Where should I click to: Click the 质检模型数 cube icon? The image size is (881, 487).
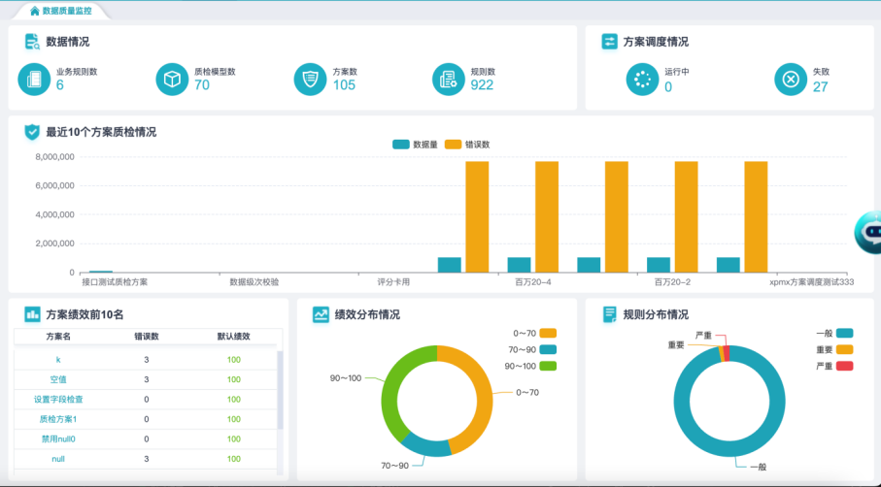coord(172,79)
